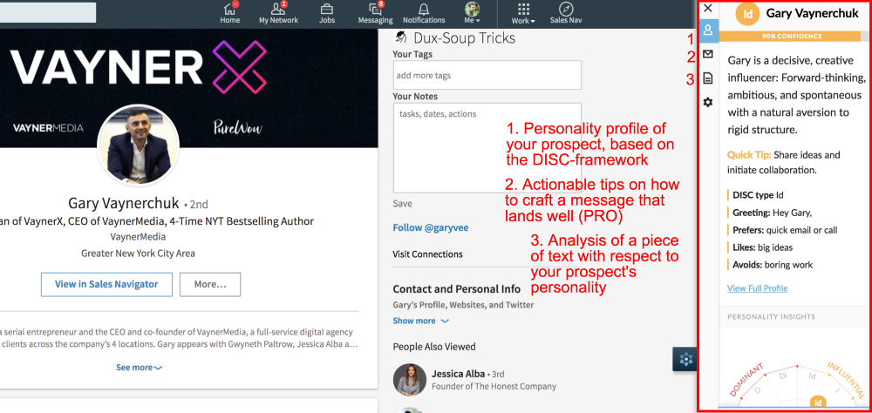The width and height of the screenshot is (872, 413).
Task: Click Greater New York City Area text
Action: click(138, 254)
